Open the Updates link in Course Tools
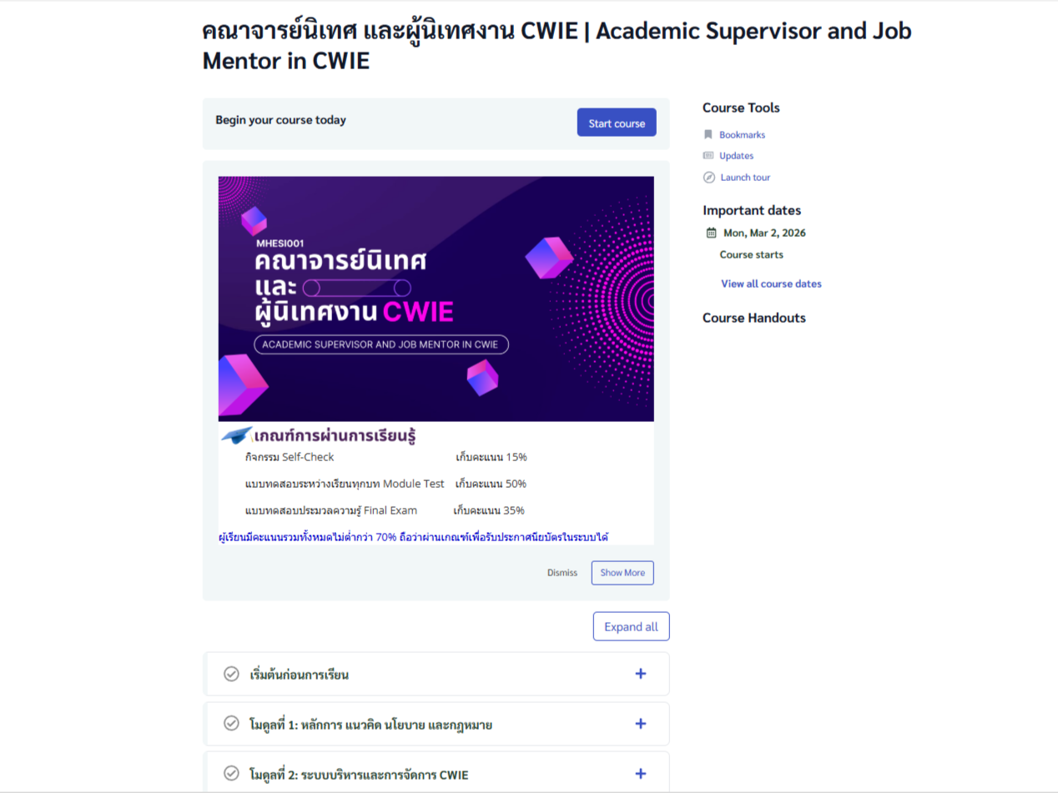 (736, 156)
